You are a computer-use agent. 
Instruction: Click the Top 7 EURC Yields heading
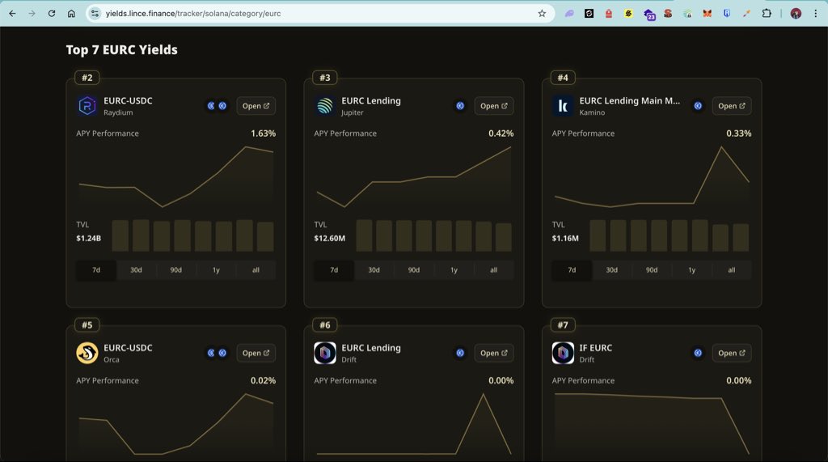pos(121,49)
